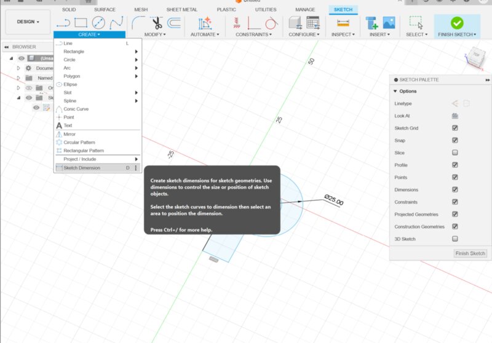The height and width of the screenshot is (343, 492).
Task: Click the construction Linetype icon in palette
Action: click(x=454, y=103)
